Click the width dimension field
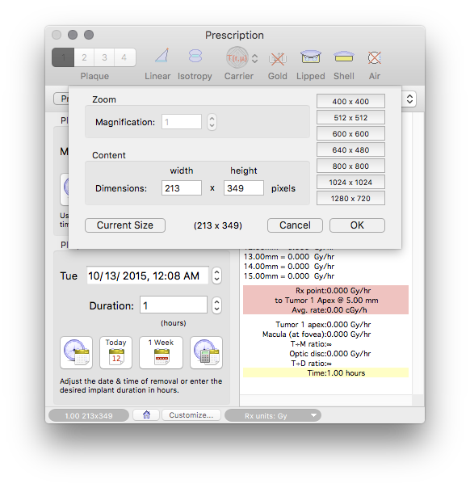 [x=182, y=188]
